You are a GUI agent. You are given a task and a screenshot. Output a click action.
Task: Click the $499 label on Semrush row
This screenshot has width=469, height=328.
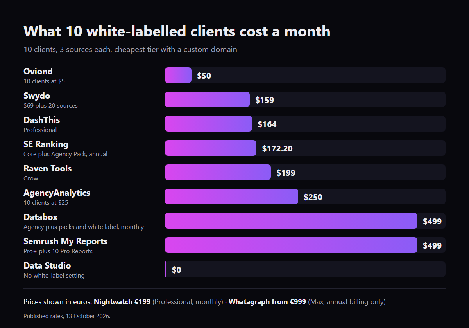[432, 246]
